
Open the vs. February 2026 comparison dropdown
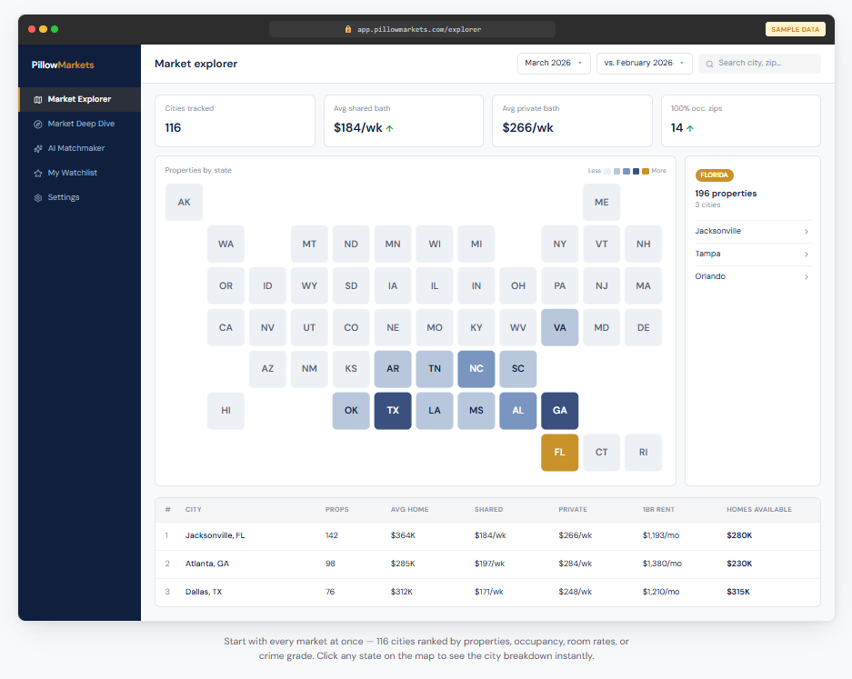pyautogui.click(x=644, y=63)
